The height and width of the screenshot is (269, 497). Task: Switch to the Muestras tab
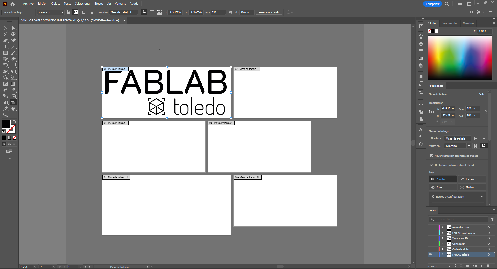coord(468,23)
